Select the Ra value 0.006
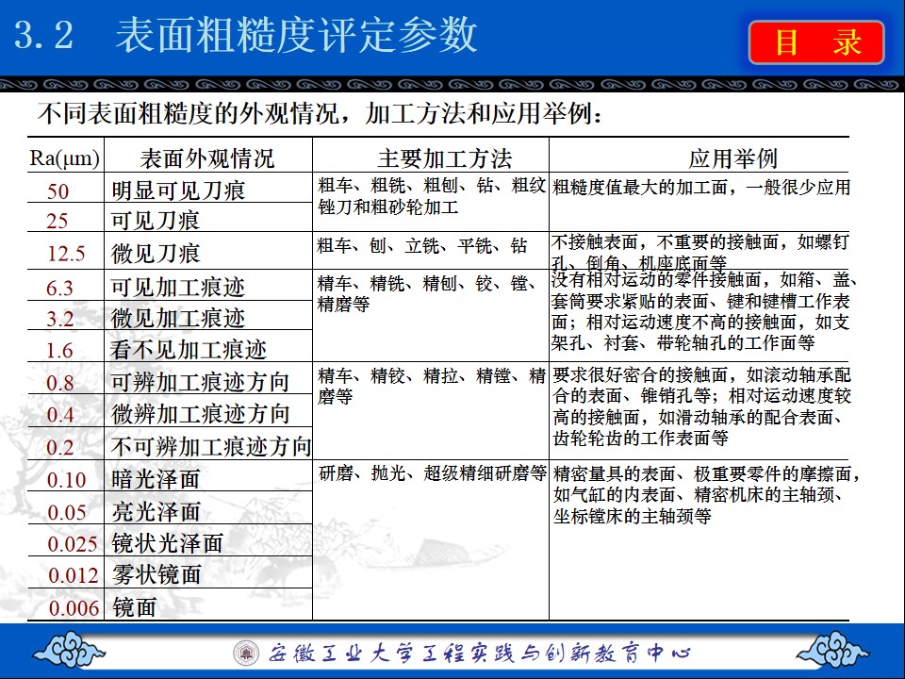The width and height of the screenshot is (905, 679). 74,607
